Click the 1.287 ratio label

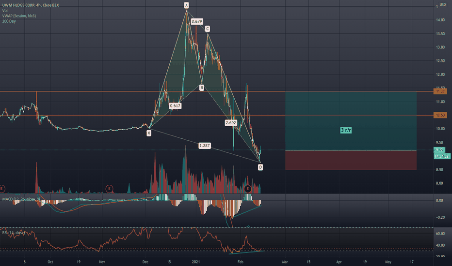[205, 146]
